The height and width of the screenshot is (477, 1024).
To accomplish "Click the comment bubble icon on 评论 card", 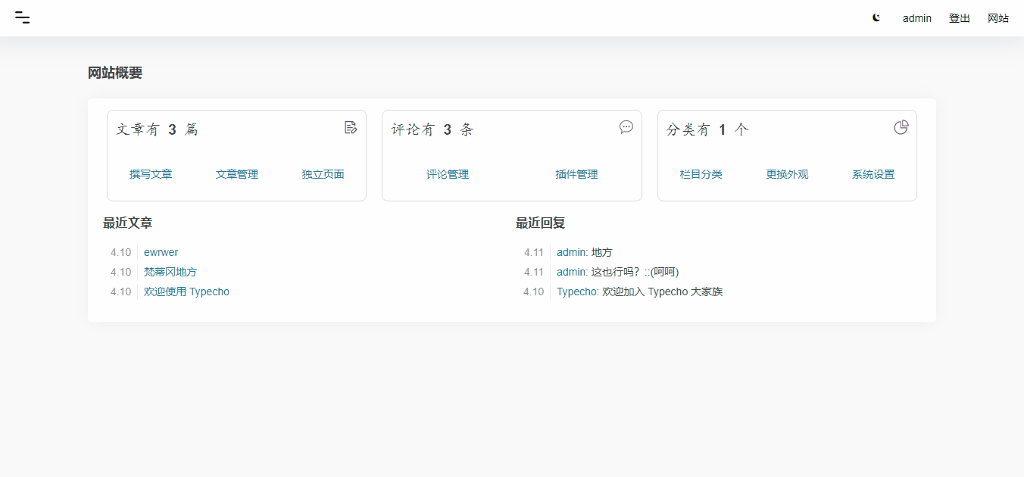I will 626,127.
